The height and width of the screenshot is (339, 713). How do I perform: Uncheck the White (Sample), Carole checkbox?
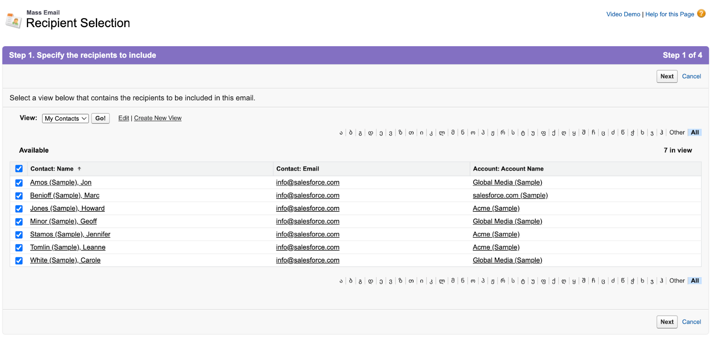[x=19, y=261]
